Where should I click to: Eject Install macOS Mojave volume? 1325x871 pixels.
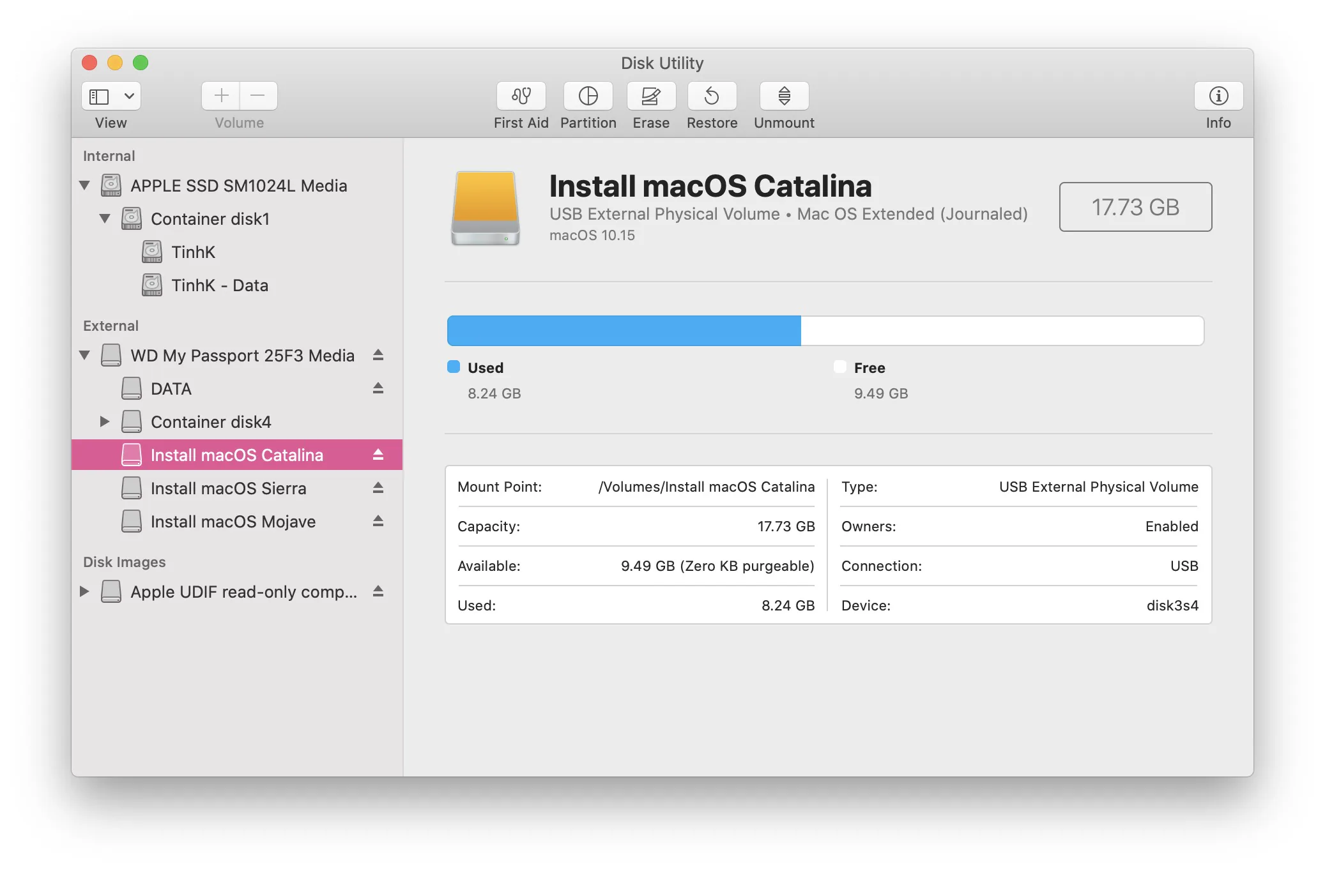378,521
